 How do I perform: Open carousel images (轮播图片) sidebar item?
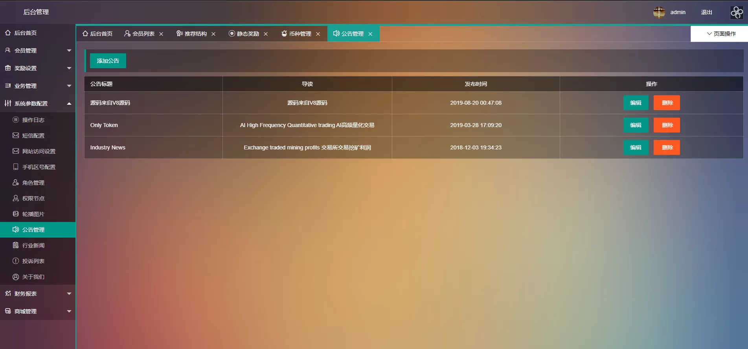(x=33, y=214)
